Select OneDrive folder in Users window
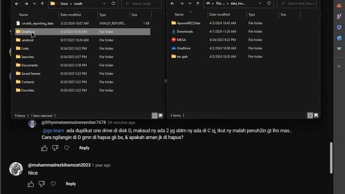345x194 pixels. click(x=82, y=32)
